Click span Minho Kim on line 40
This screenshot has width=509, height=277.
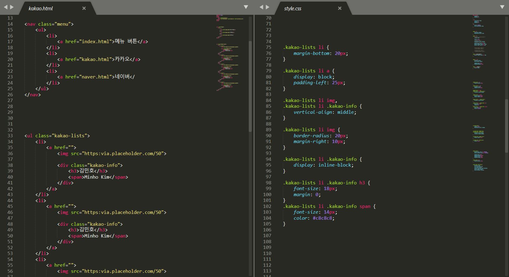pyautogui.click(x=98, y=177)
